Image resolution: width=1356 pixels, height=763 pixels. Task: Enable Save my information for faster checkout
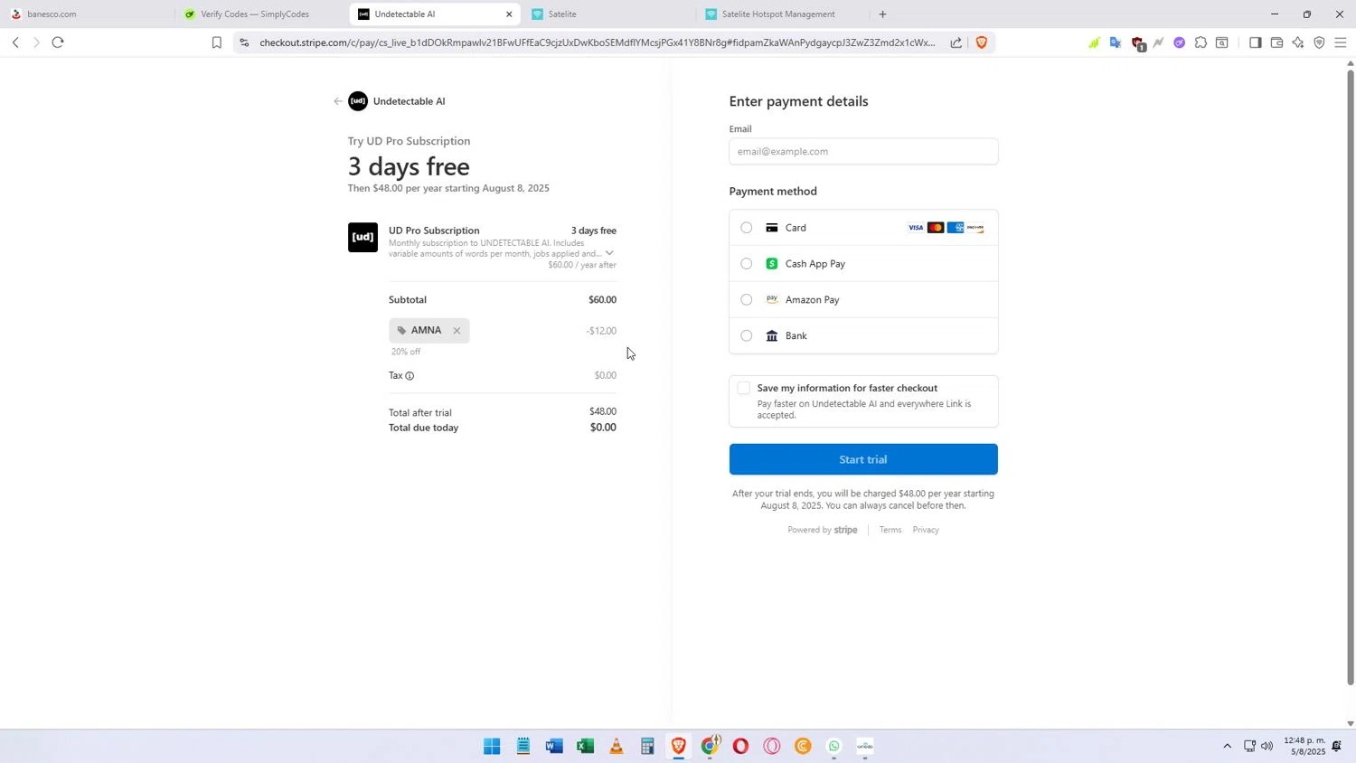pos(744,388)
